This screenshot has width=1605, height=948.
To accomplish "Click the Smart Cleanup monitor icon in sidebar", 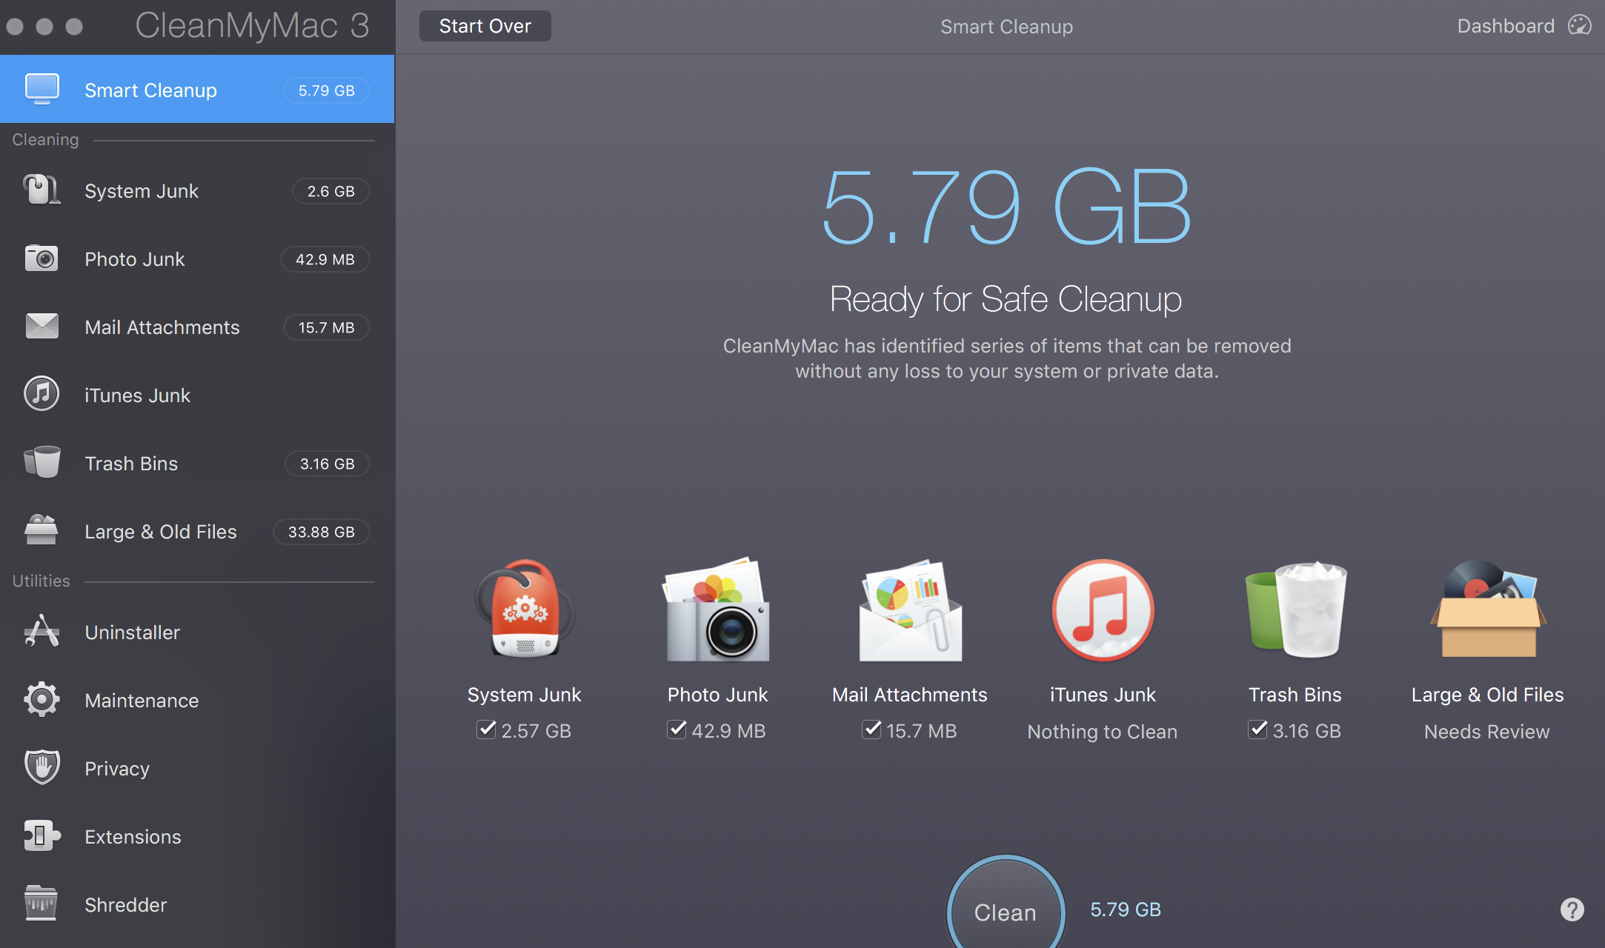I will pyautogui.click(x=42, y=89).
